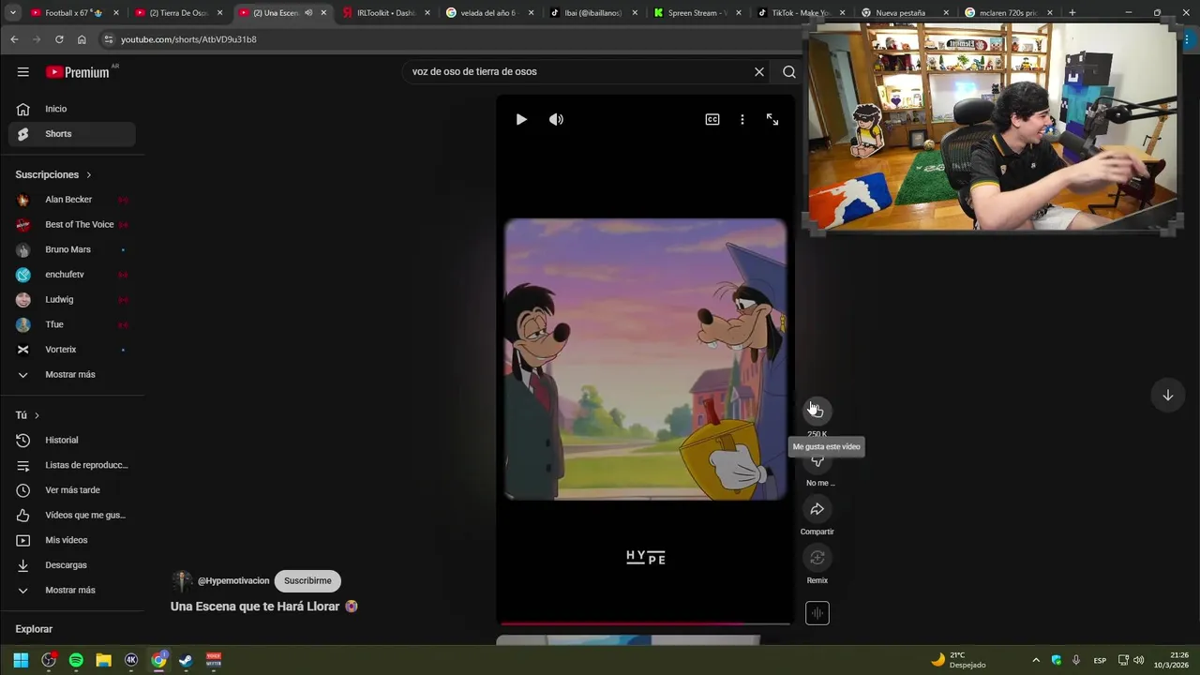This screenshot has width=1200, height=675.
Task: Open the weather widget showing 21°C
Action: point(958,660)
